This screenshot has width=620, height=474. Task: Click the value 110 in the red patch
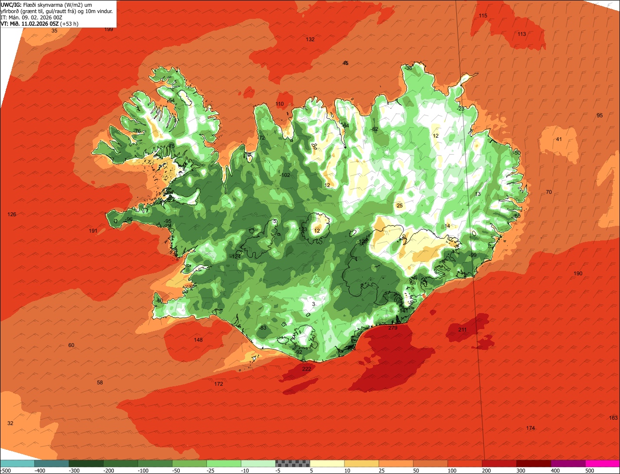(279, 104)
